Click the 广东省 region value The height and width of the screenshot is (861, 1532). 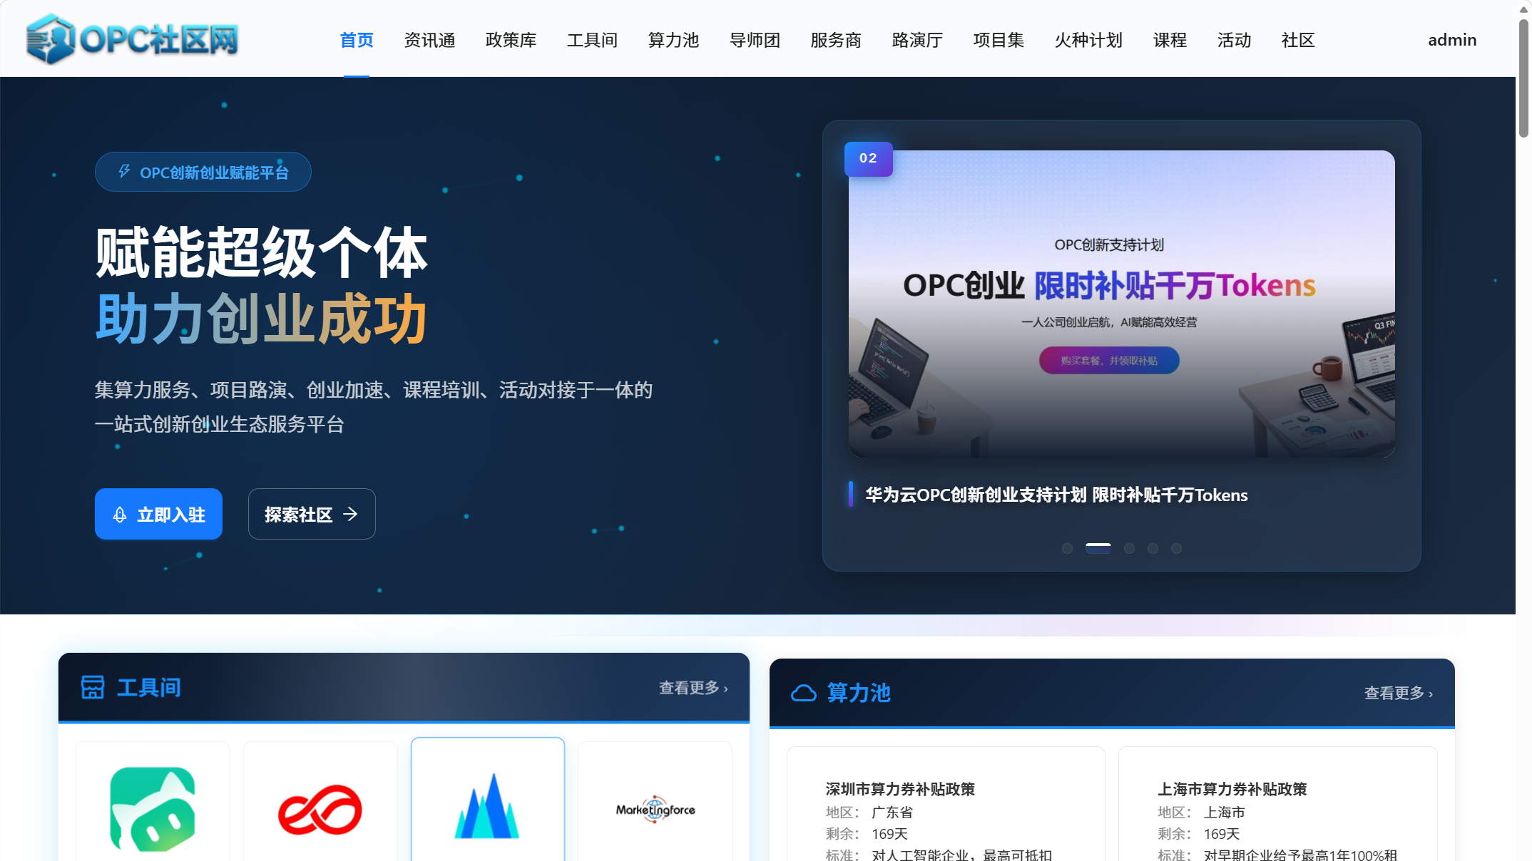[892, 812]
